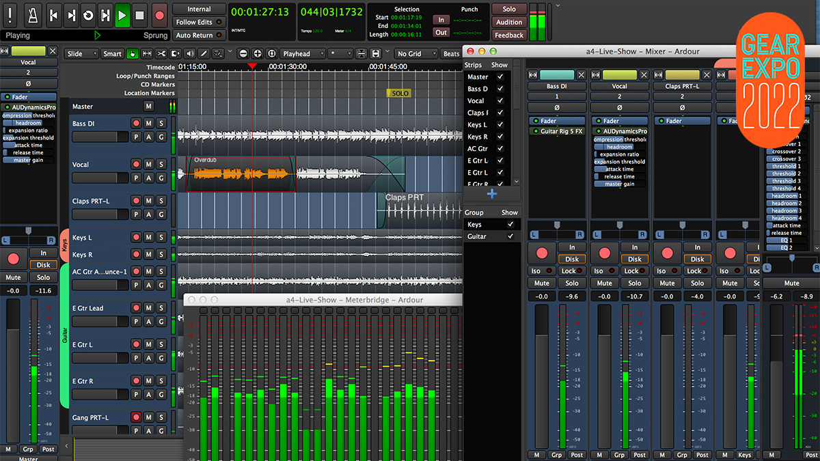This screenshot has width=820, height=461.
Task: Uncheck Vocal strip Show checkbox
Action: [x=500, y=101]
